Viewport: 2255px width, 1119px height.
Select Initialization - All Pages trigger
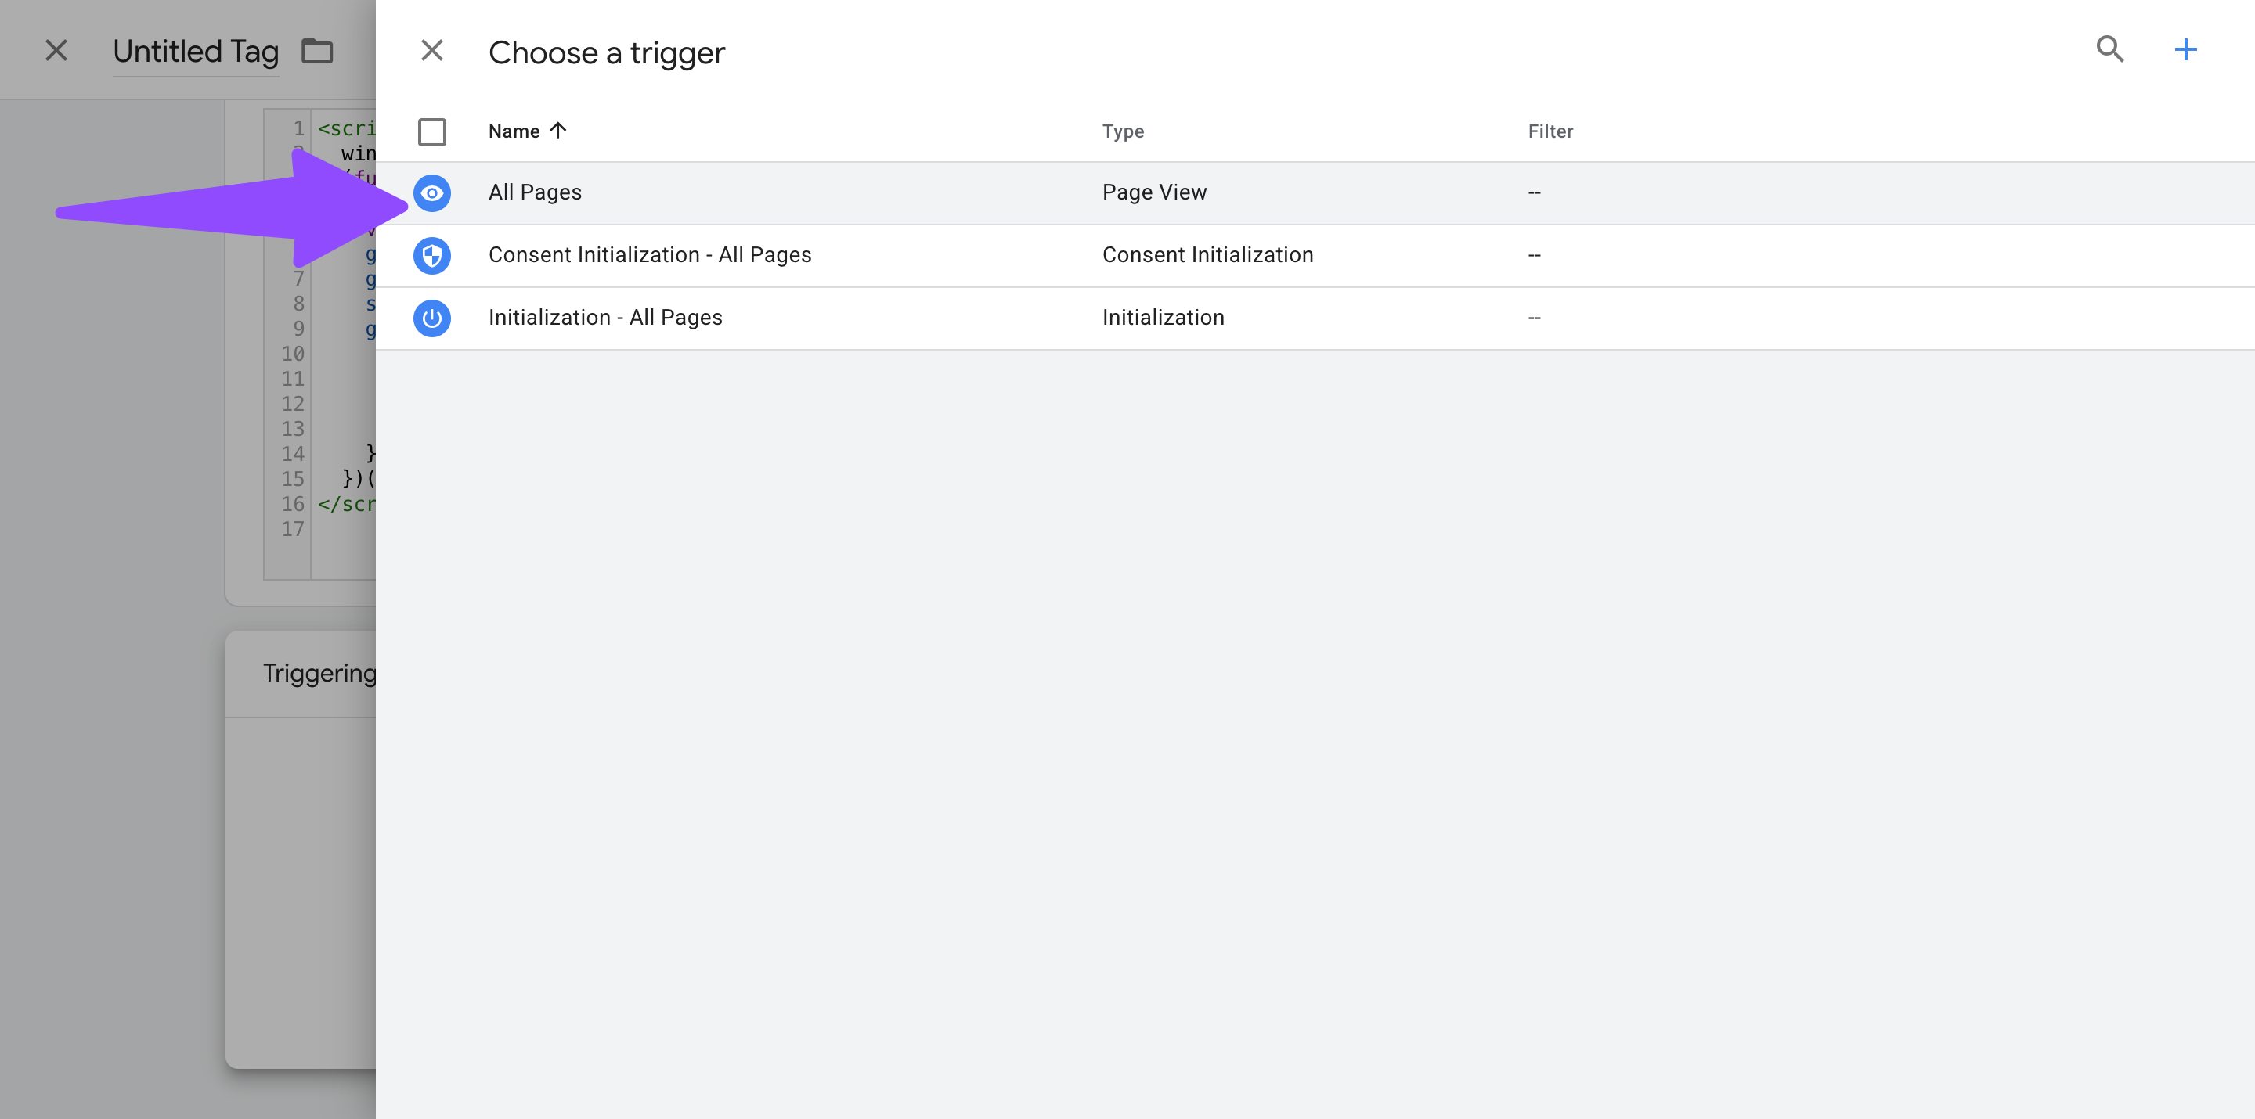(x=605, y=318)
